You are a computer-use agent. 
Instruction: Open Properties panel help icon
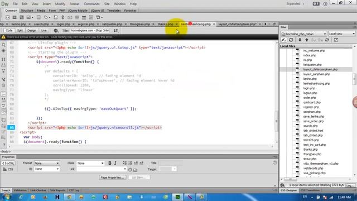coord(274,162)
